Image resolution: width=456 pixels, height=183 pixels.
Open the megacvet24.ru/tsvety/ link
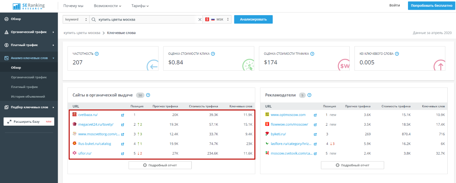[x=96, y=125]
